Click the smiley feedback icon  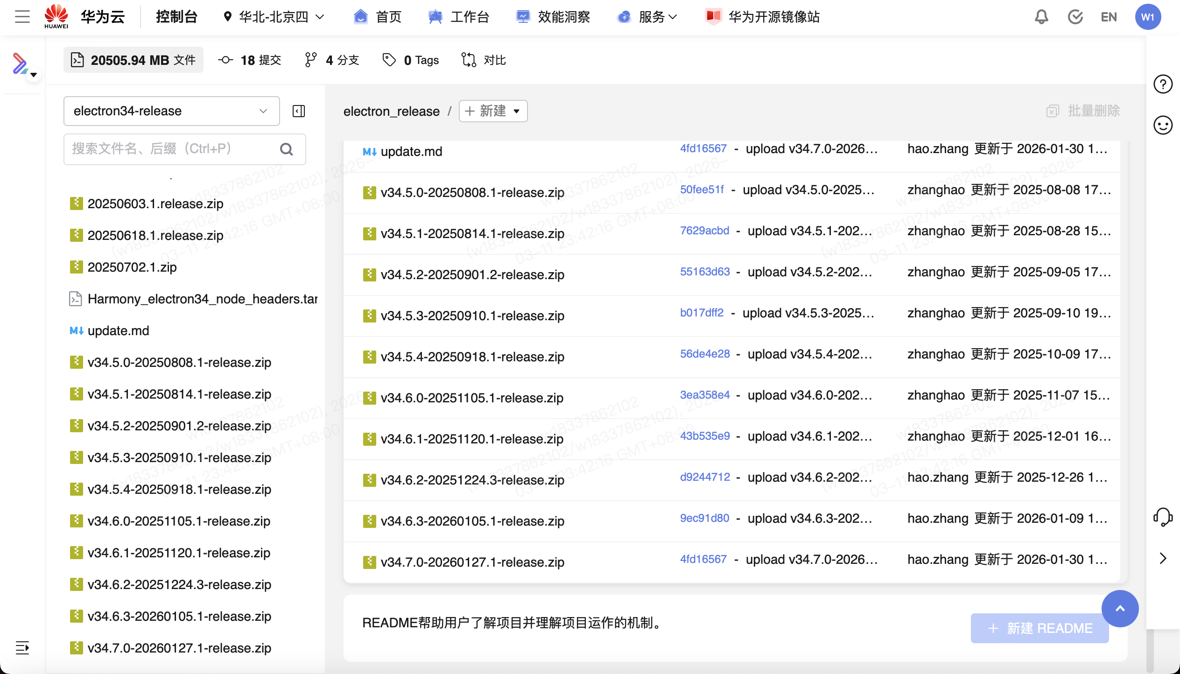pyautogui.click(x=1163, y=125)
